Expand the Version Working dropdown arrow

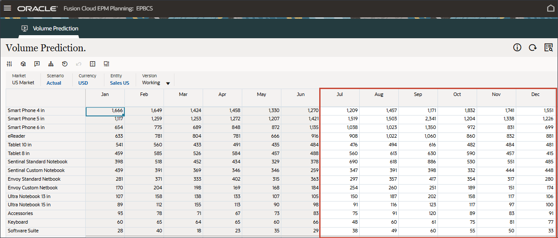coord(168,83)
